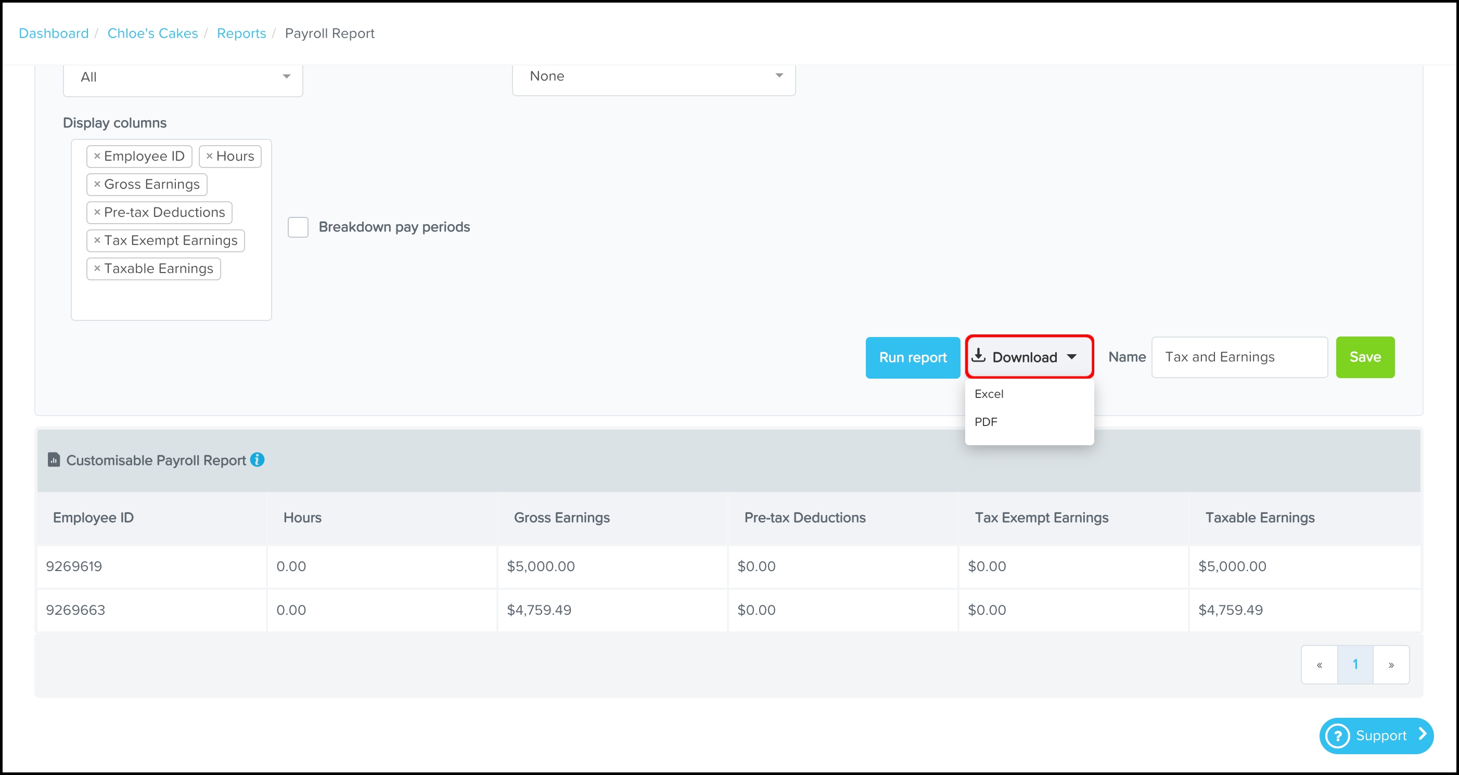1459x775 pixels.
Task: Open the All dropdown selector
Action: click(182, 77)
